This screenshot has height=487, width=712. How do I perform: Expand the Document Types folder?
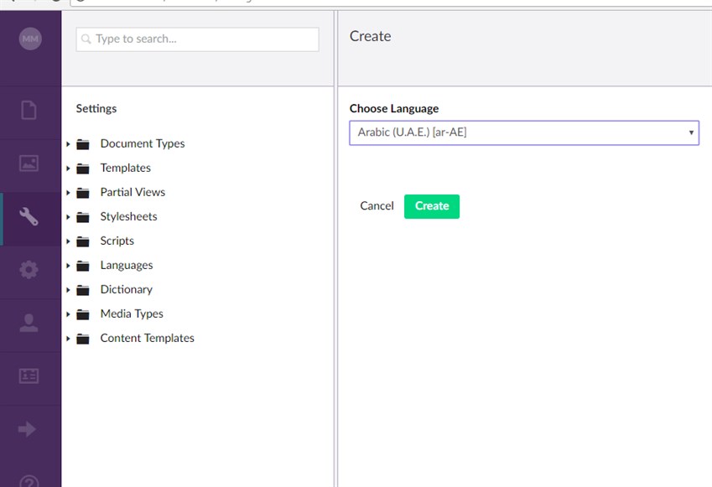(x=68, y=143)
